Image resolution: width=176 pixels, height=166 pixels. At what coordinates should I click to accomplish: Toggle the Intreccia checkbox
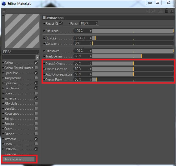click(36, 139)
